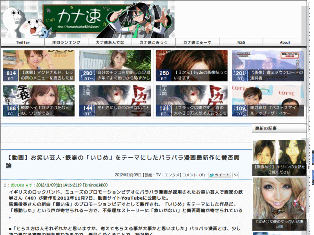Open the About navigation item
This screenshot has height=235, width=314.
[x=285, y=42]
